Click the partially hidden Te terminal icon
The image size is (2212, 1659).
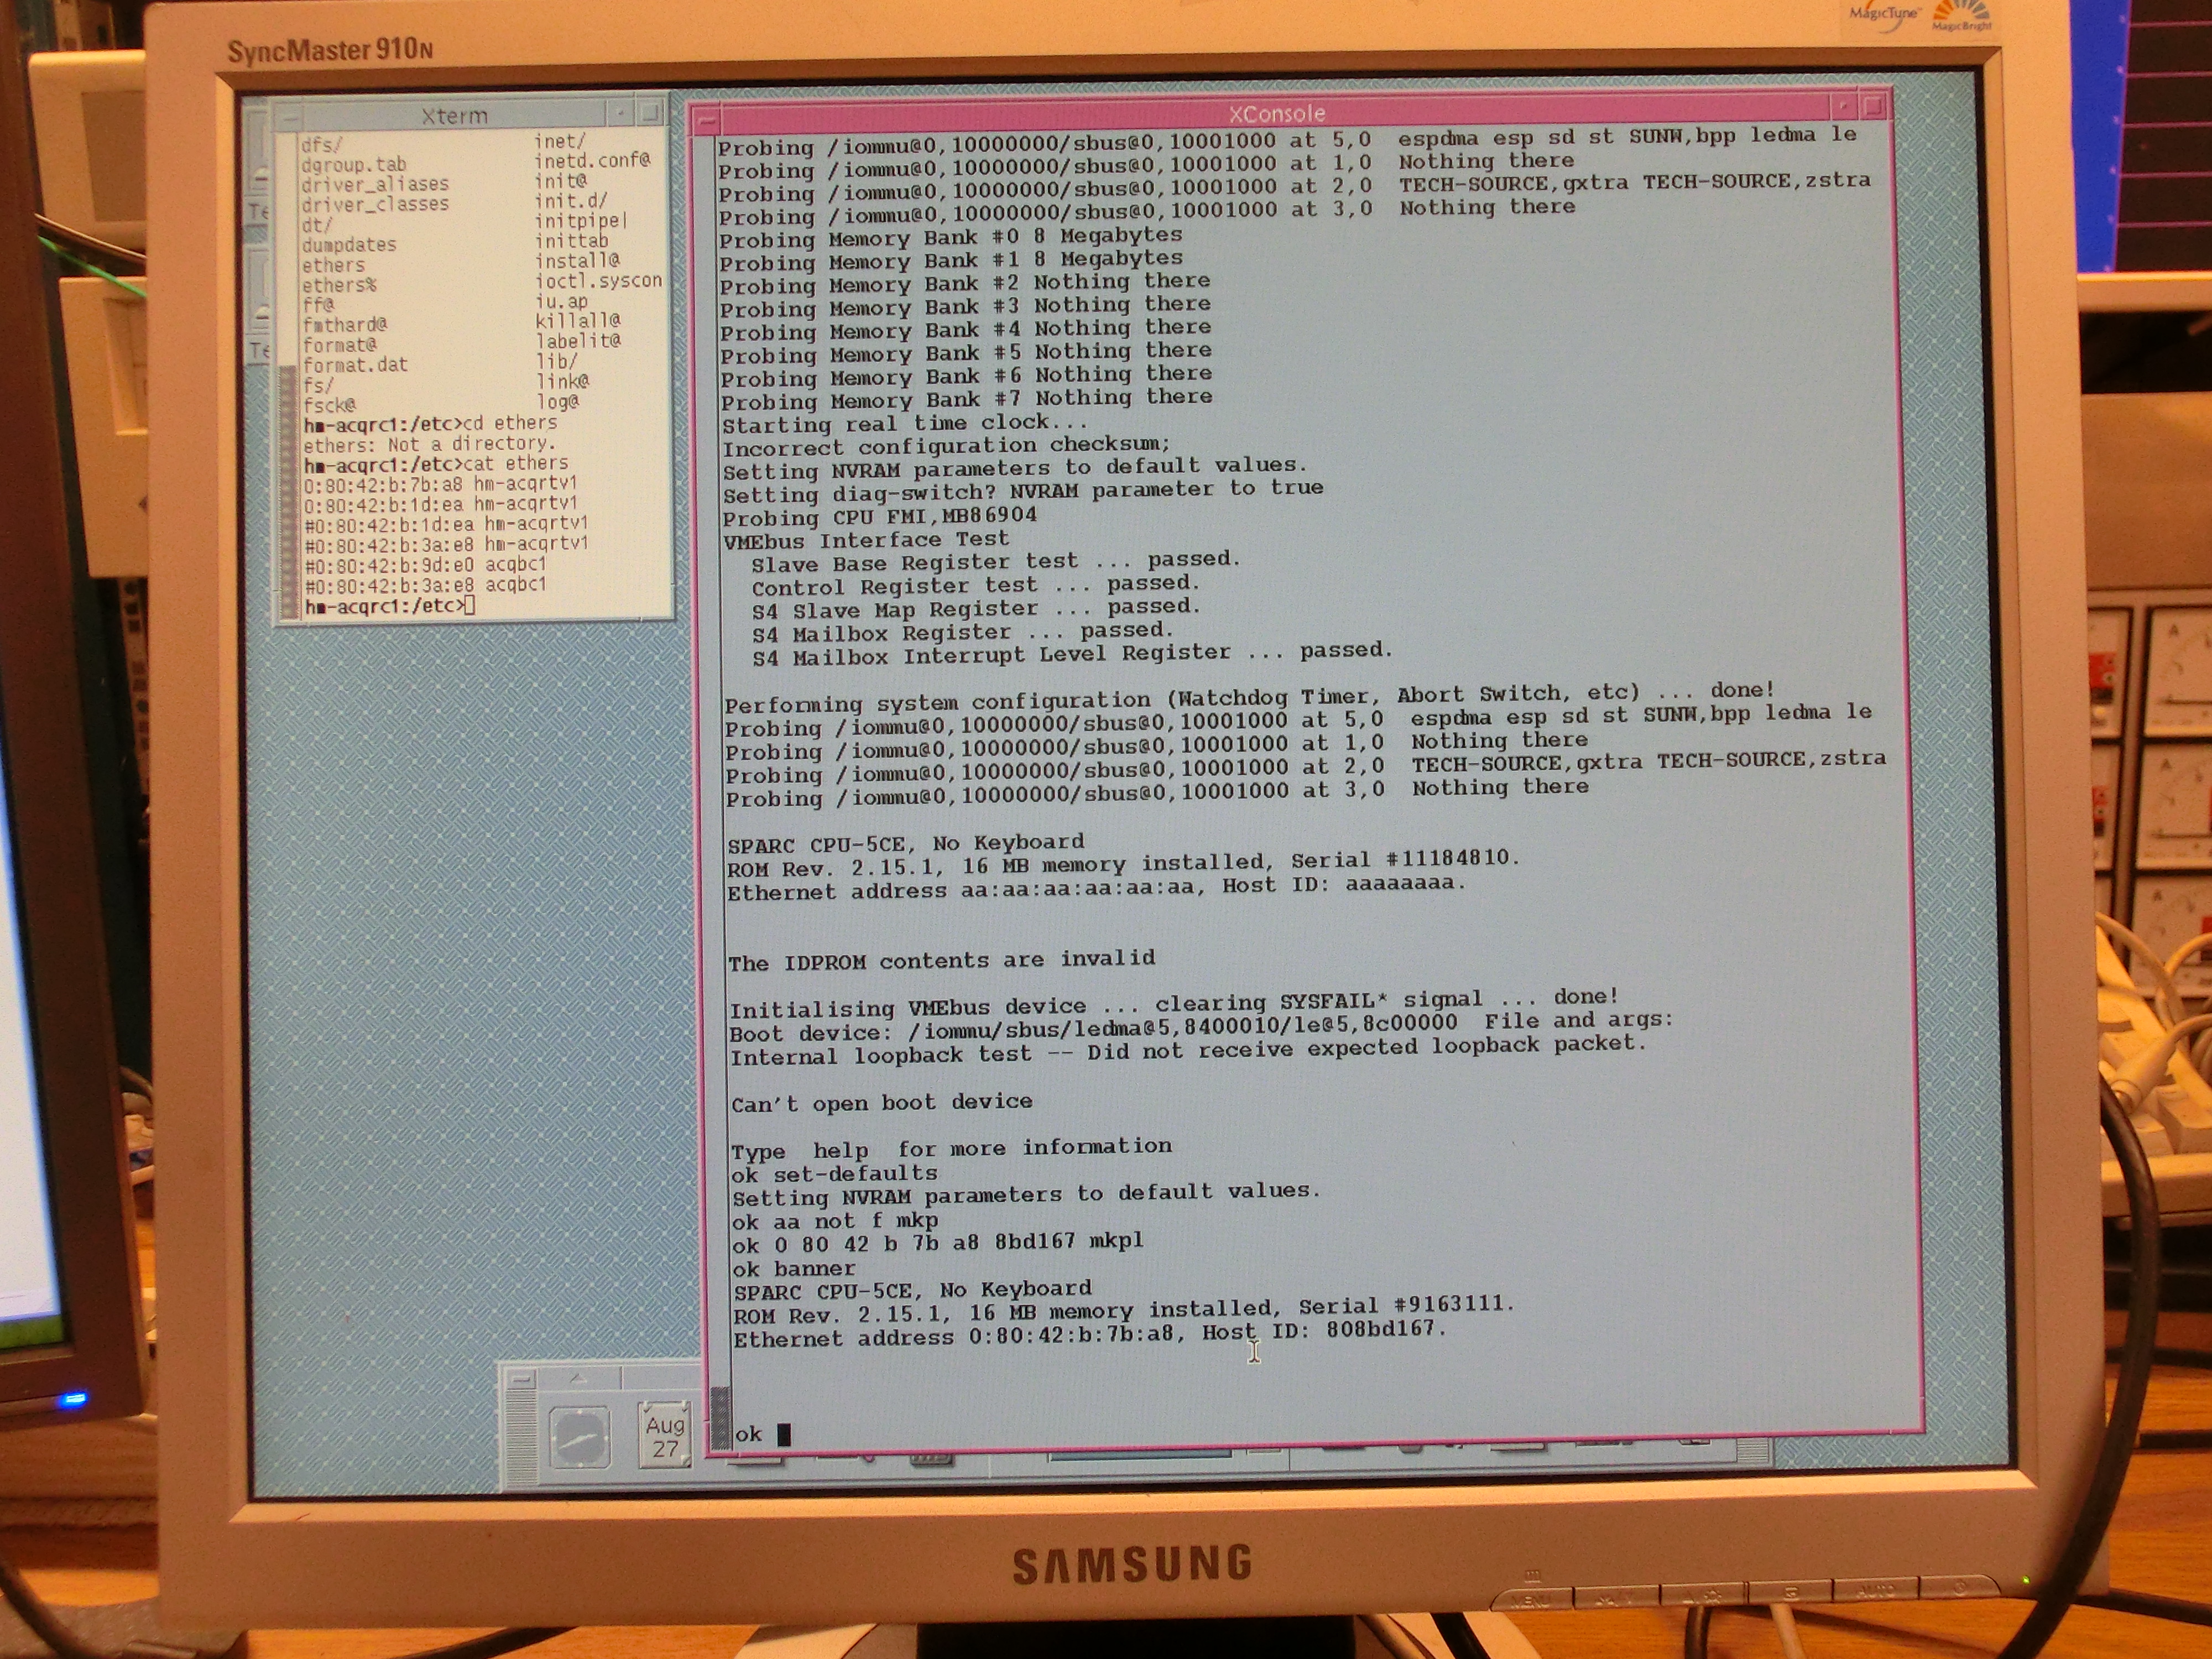point(259,211)
